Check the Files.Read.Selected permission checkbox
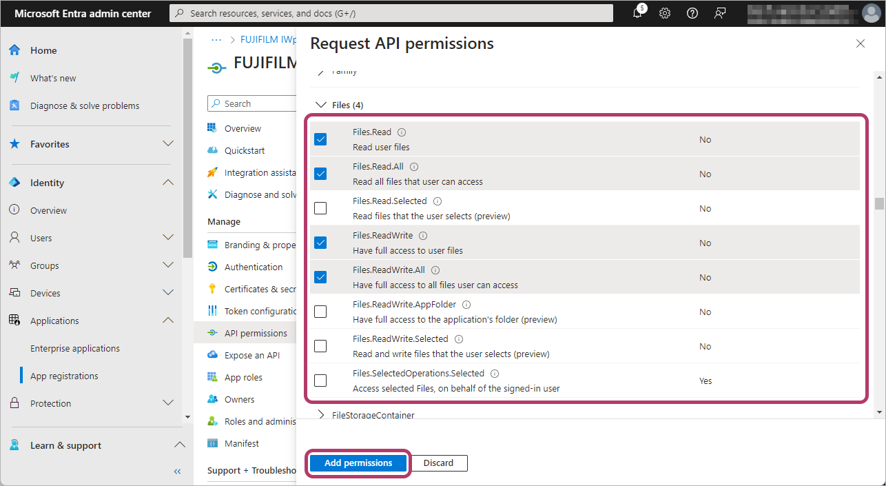Image resolution: width=886 pixels, height=486 pixels. 320,208
